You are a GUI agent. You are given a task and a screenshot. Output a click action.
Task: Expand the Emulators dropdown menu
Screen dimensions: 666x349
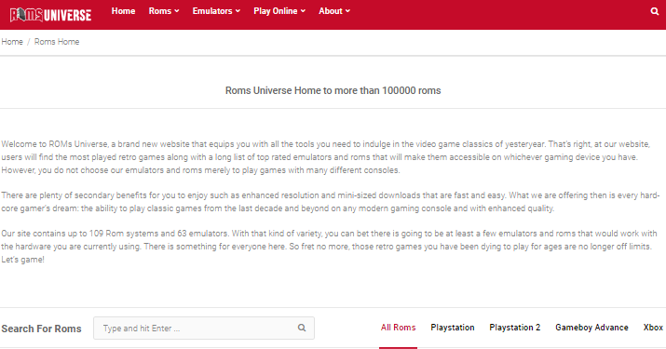(216, 11)
